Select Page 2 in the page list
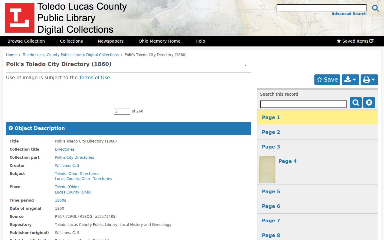This screenshot has height=240, width=384. (317, 132)
